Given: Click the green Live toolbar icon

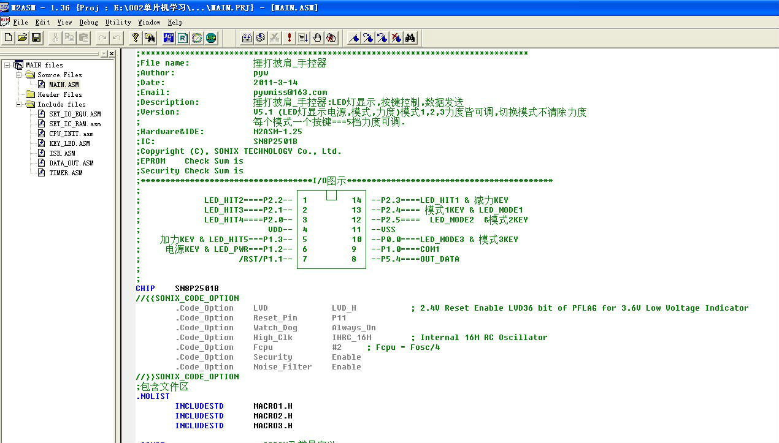Looking at the screenshot, I should (x=211, y=38).
